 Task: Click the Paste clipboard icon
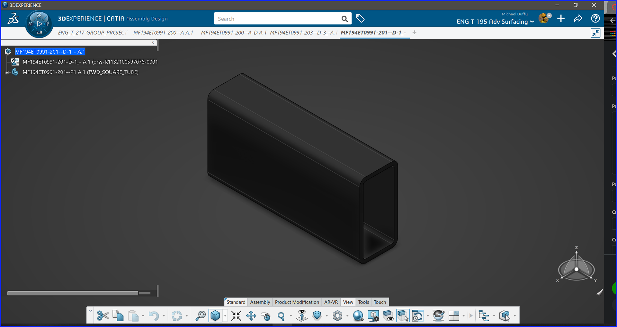pos(133,316)
